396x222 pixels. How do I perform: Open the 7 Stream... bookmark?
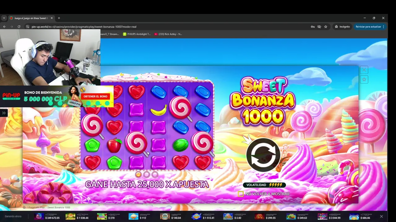click(x=110, y=34)
